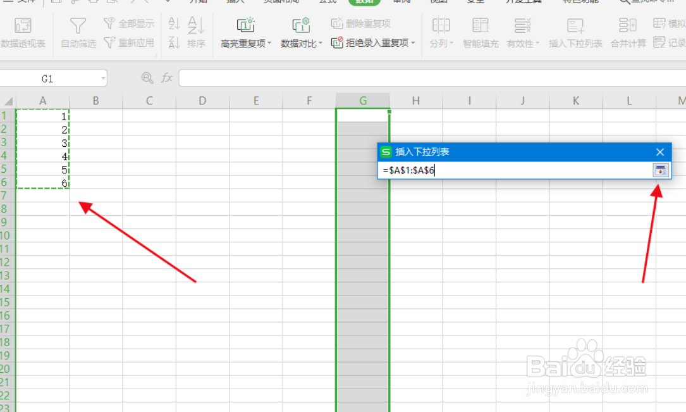Select column C header
Screen dimensions: 686x412
pyautogui.click(x=149, y=101)
